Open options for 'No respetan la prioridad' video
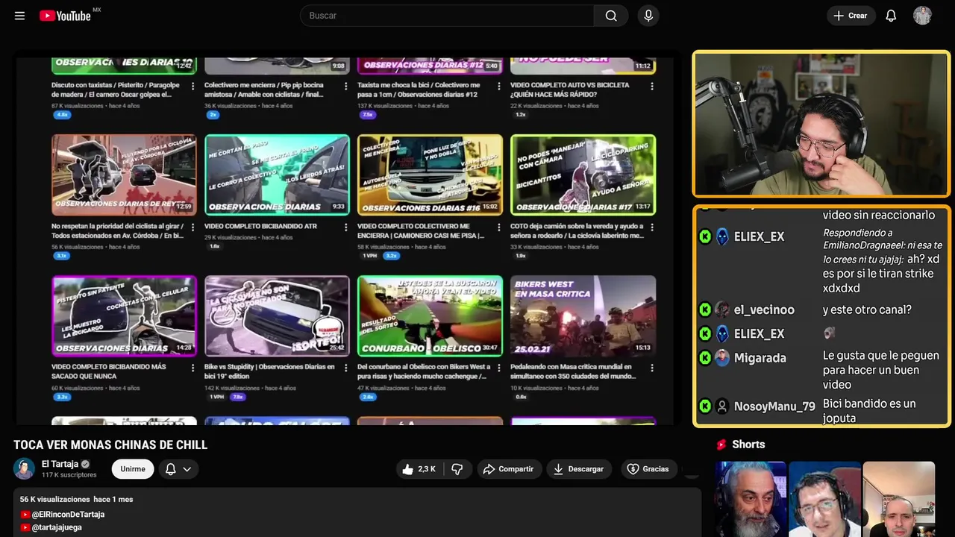This screenshot has width=955, height=537. click(x=192, y=227)
